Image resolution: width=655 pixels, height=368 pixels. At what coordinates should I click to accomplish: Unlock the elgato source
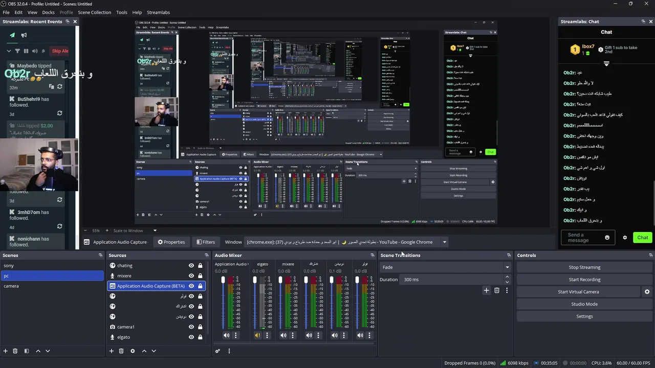pyautogui.click(x=200, y=337)
